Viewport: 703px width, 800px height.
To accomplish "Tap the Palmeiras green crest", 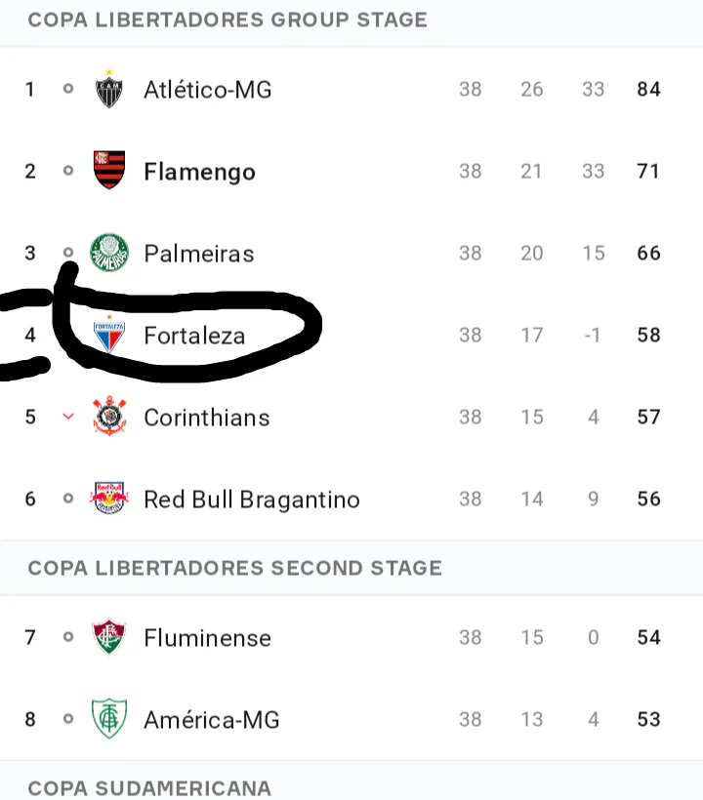I will coord(109,253).
